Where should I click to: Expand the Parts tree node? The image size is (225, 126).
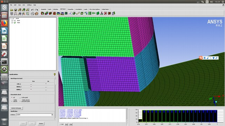12,23
